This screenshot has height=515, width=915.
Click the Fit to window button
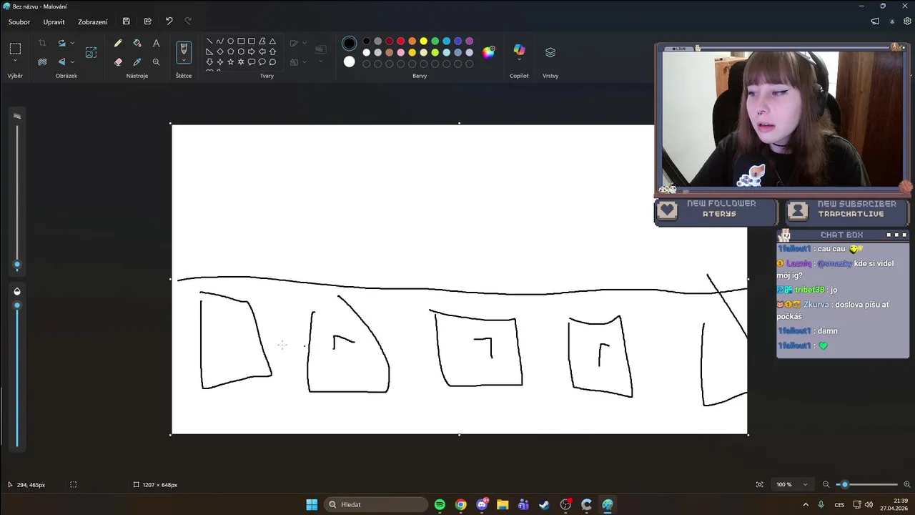(759, 484)
